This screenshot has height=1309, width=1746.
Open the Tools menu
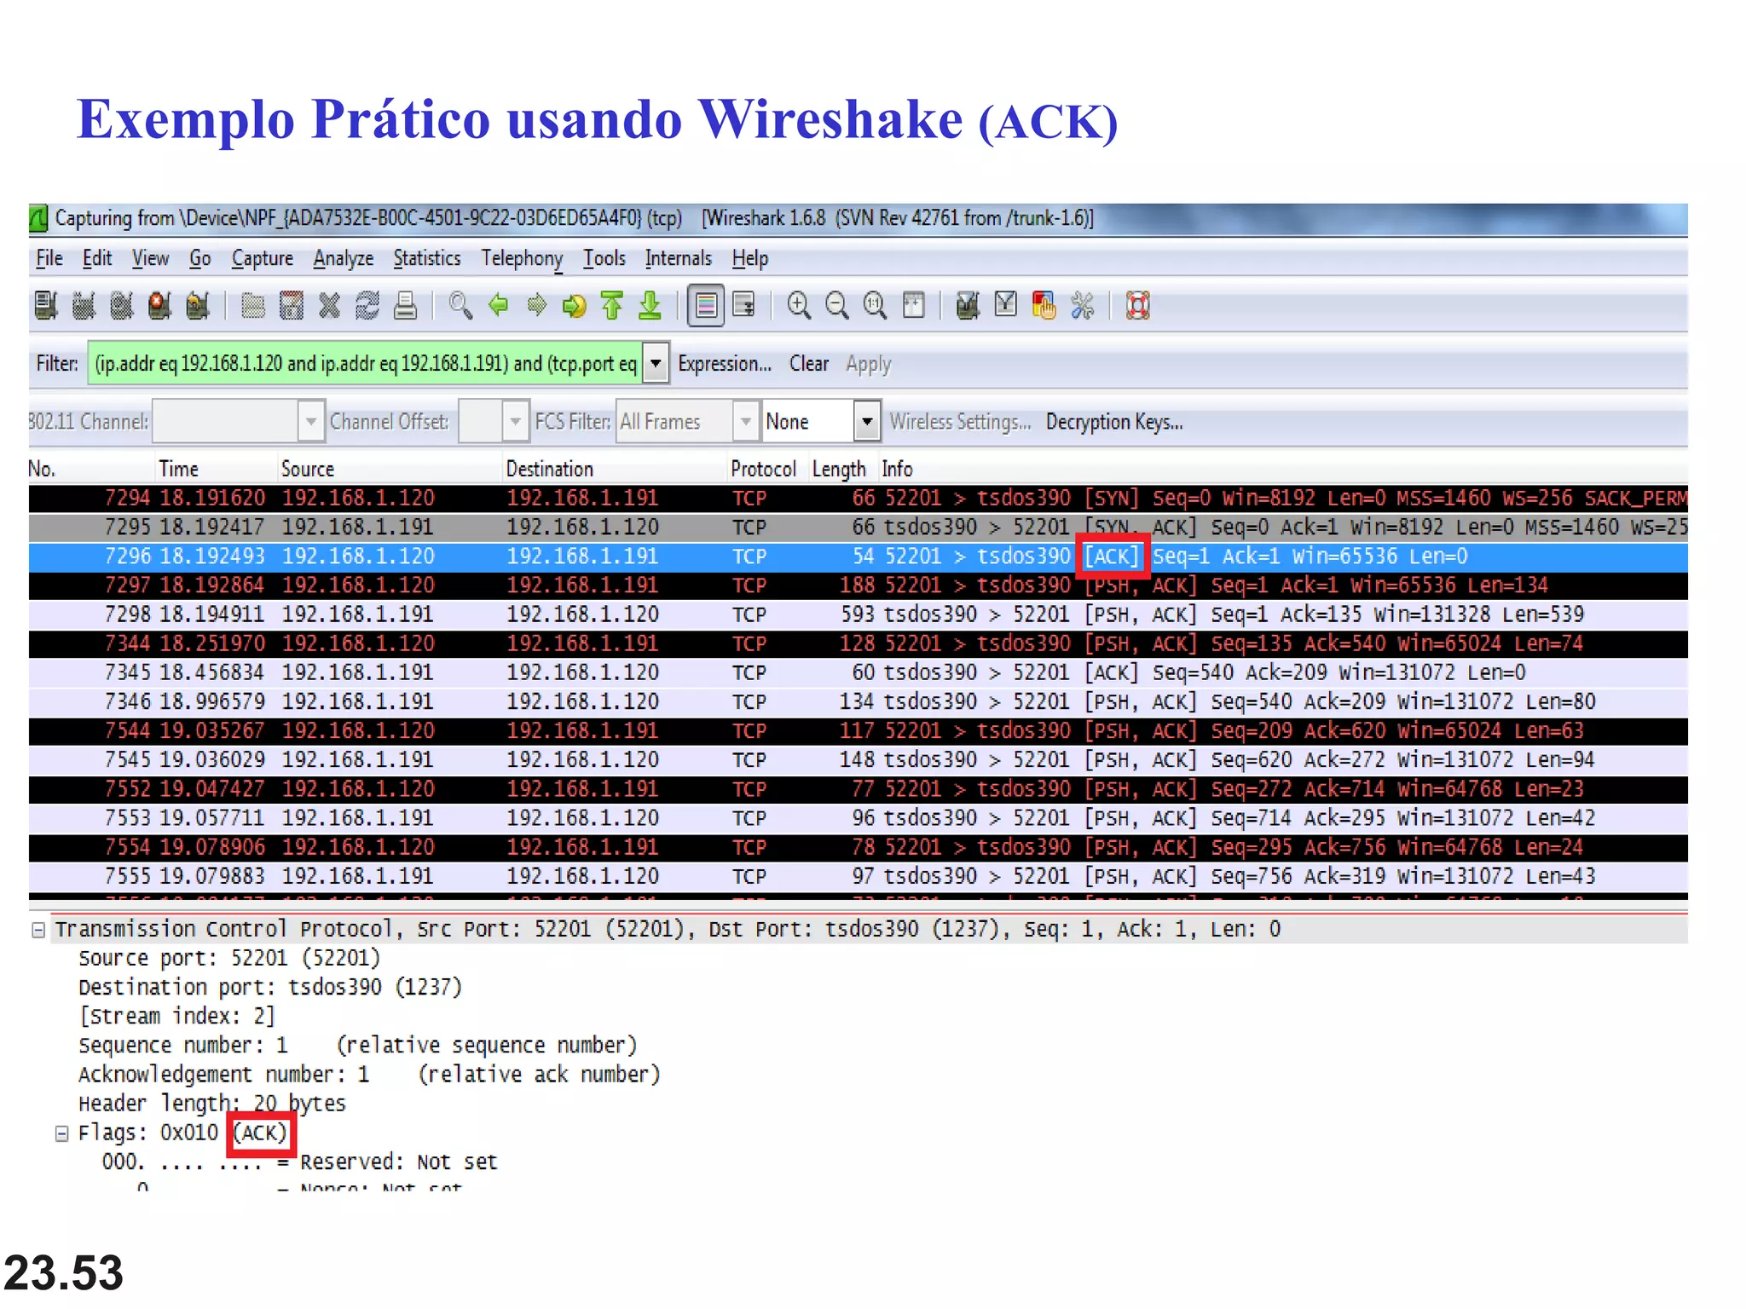coord(604,258)
